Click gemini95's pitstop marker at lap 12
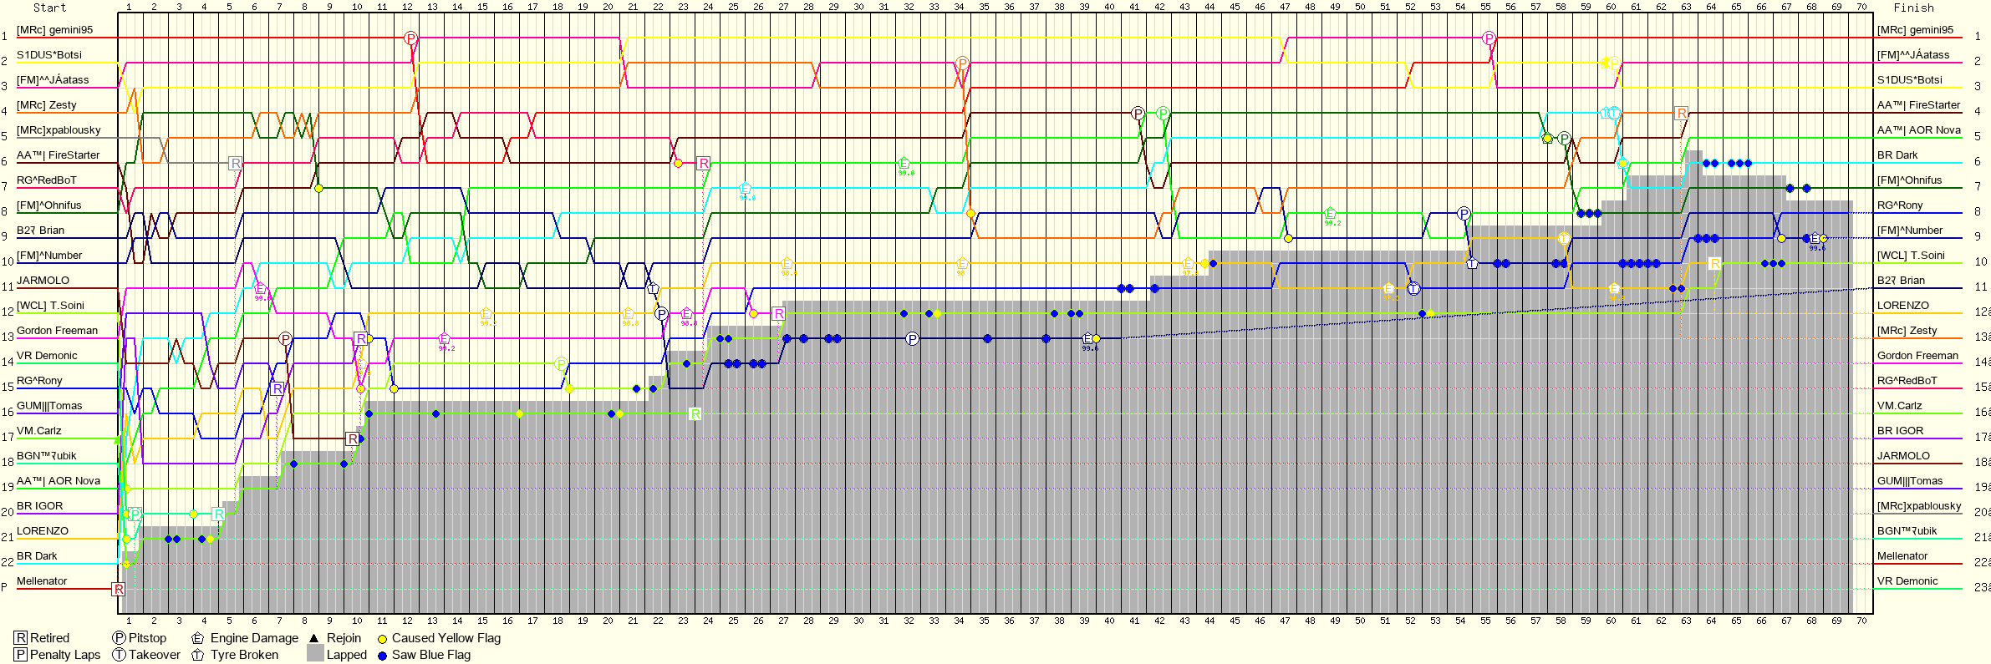The height and width of the screenshot is (664, 1991). pos(410,38)
